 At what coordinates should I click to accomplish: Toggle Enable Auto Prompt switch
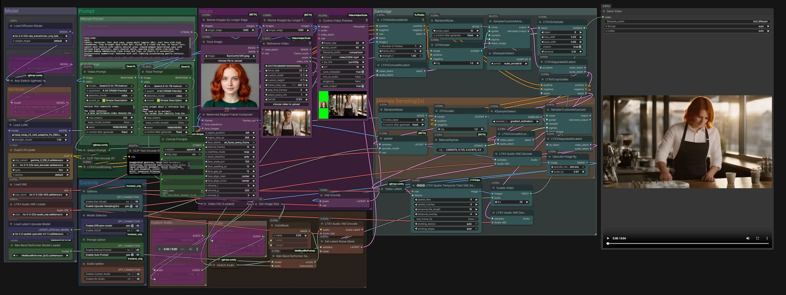tap(132, 255)
